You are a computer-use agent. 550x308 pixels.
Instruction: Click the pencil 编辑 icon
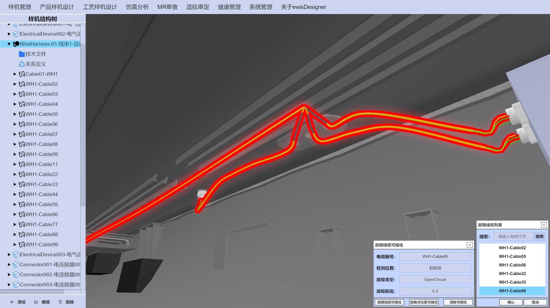[36, 302]
